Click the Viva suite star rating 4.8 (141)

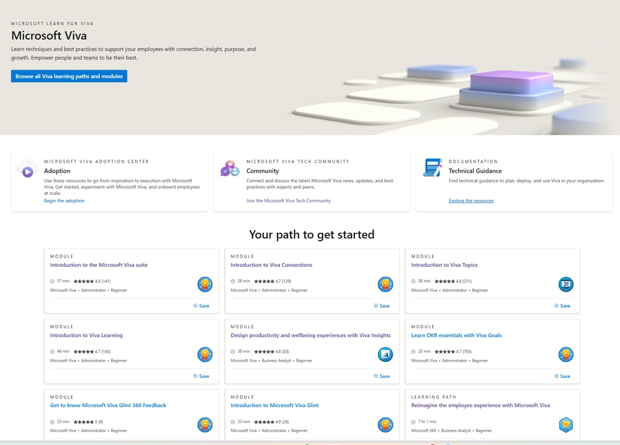point(92,281)
